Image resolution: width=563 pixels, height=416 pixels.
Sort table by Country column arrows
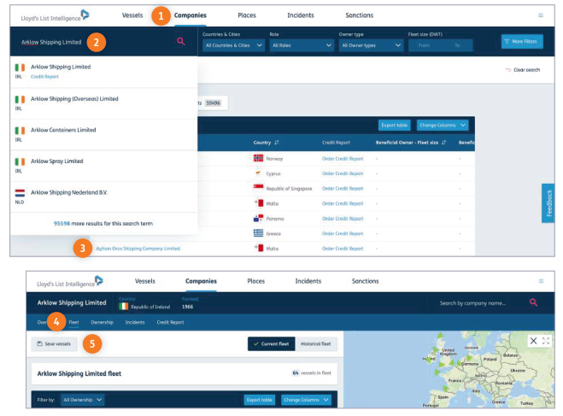tap(277, 143)
